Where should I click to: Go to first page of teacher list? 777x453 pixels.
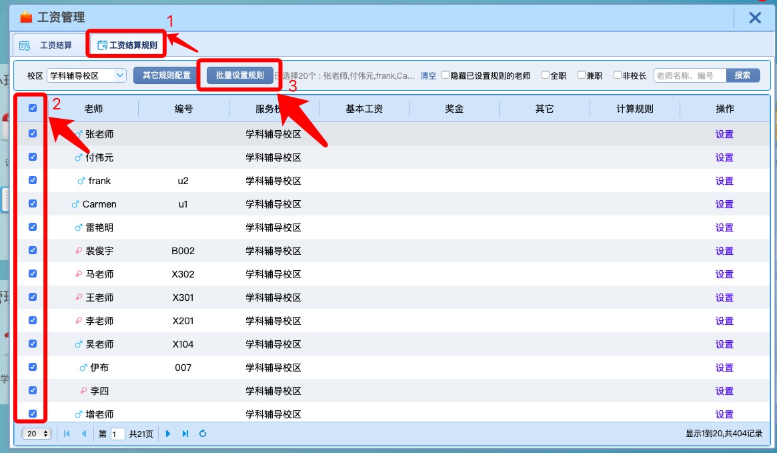67,434
